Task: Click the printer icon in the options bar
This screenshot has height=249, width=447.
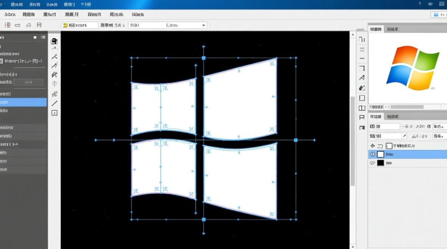Action: [x=39, y=25]
